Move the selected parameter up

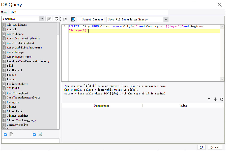209,99
